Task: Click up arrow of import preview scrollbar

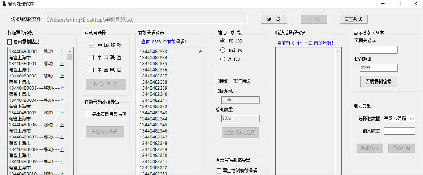Action: [70, 51]
